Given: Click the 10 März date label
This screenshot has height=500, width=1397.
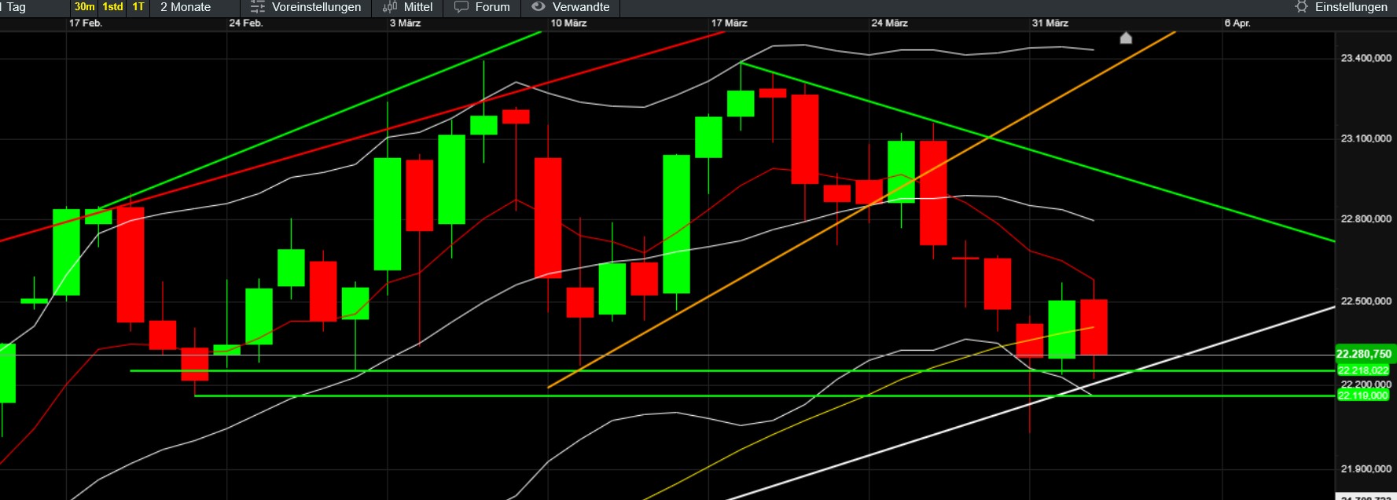Looking at the screenshot, I should (x=568, y=23).
